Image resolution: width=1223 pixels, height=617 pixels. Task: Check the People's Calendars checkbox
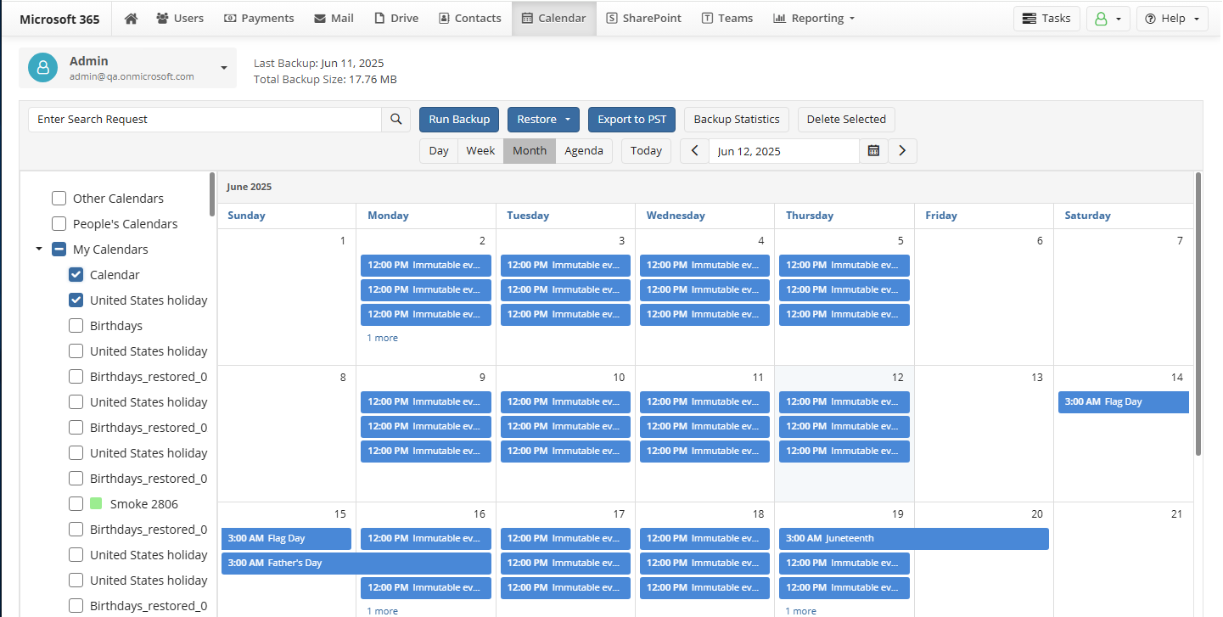[59, 224]
